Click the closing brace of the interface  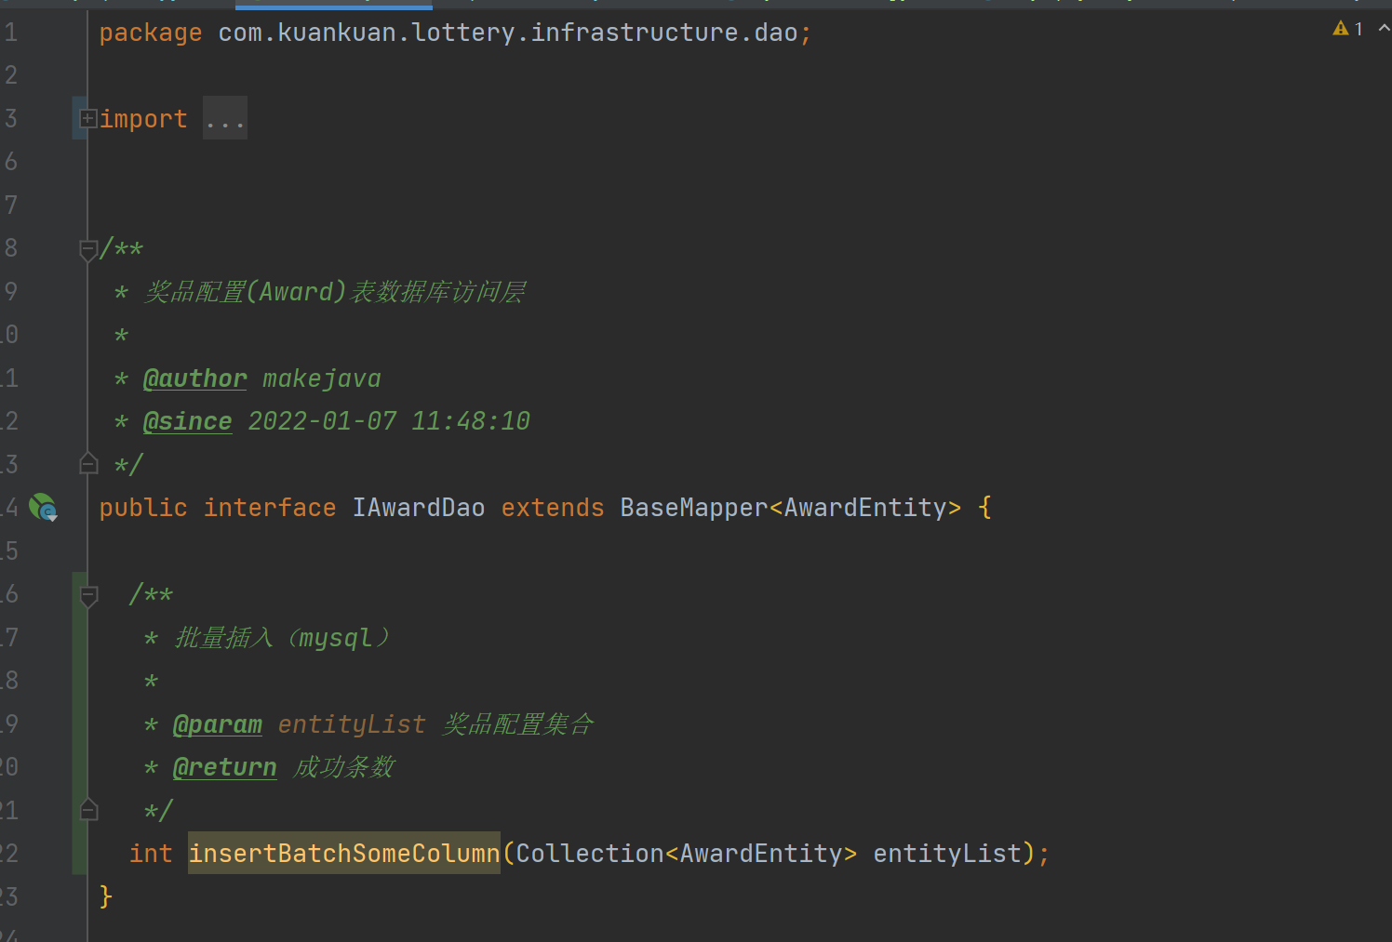coord(106,896)
